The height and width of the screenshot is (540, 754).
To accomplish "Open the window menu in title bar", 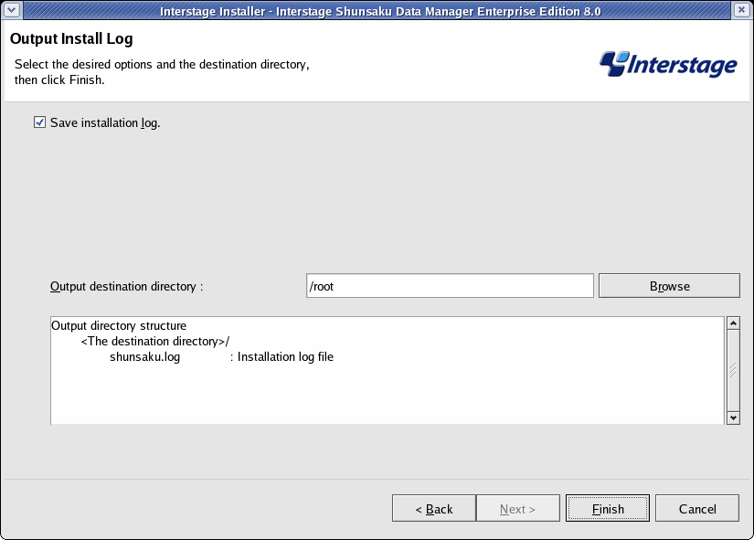I will 12,10.
